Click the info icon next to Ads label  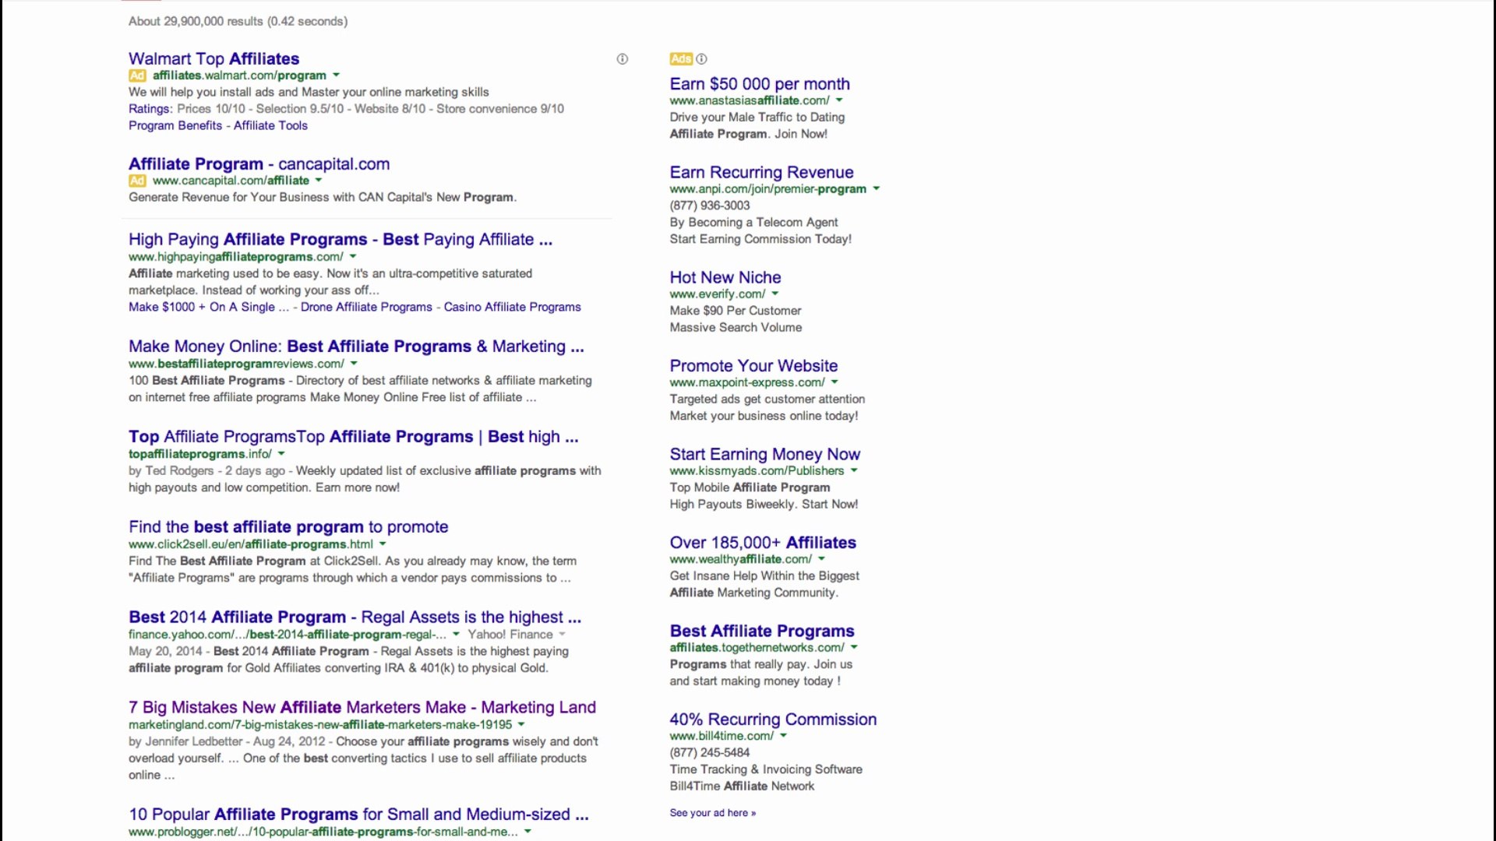[x=701, y=59]
